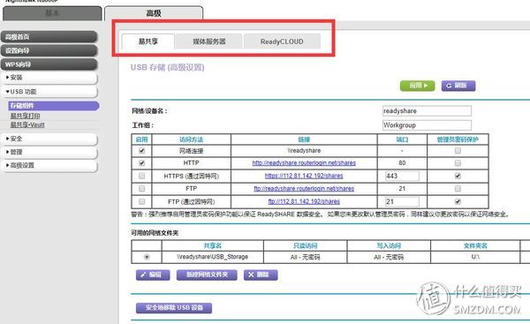Select 存储组件 in the sidebar
Screen dimensions: 530x324
point(53,106)
